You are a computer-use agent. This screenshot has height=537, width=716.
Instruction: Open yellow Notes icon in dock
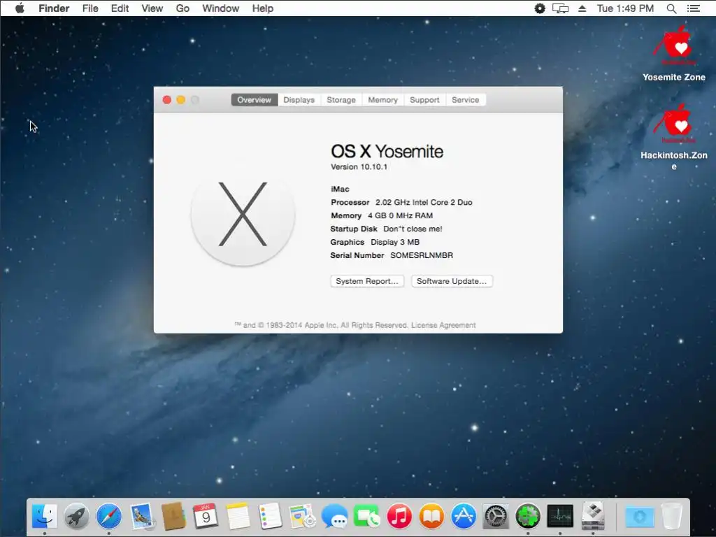[x=238, y=516]
